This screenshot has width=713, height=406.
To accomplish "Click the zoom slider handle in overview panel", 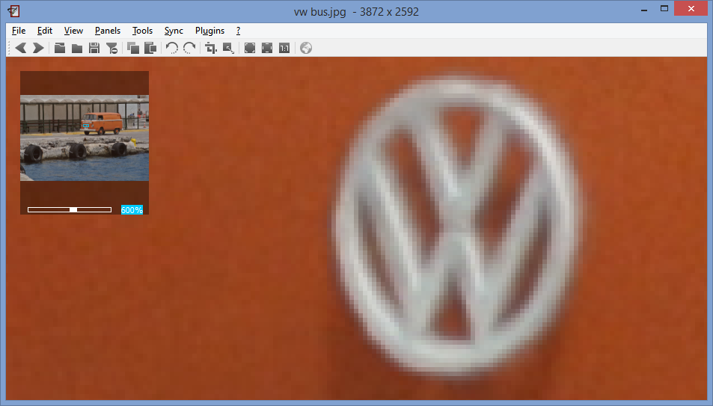I will coord(73,209).
